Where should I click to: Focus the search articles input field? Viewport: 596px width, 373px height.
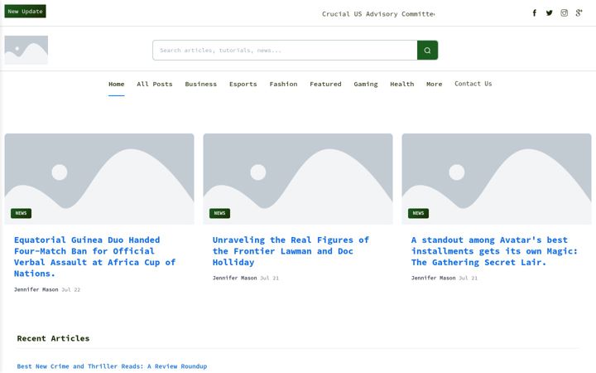pyautogui.click(x=285, y=51)
